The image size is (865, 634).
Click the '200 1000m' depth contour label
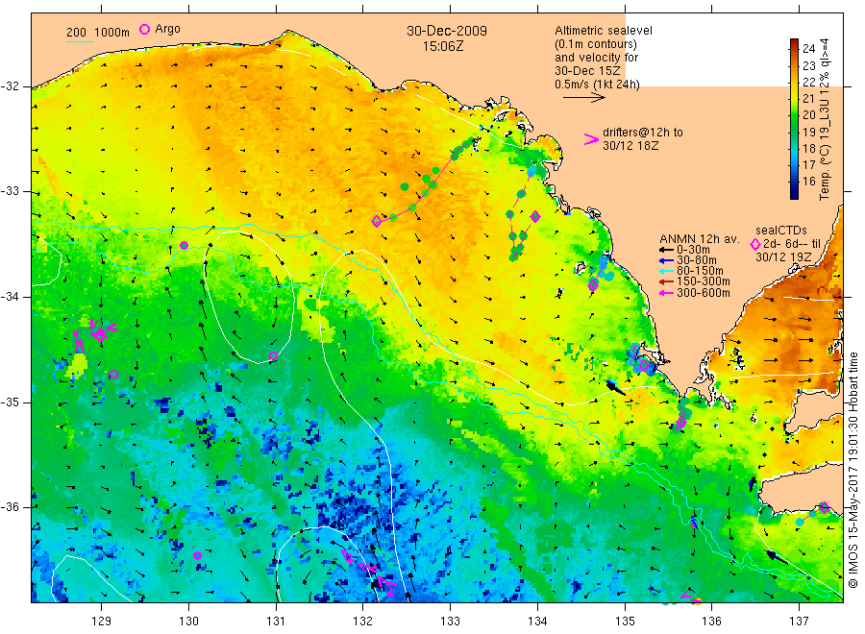pos(98,33)
